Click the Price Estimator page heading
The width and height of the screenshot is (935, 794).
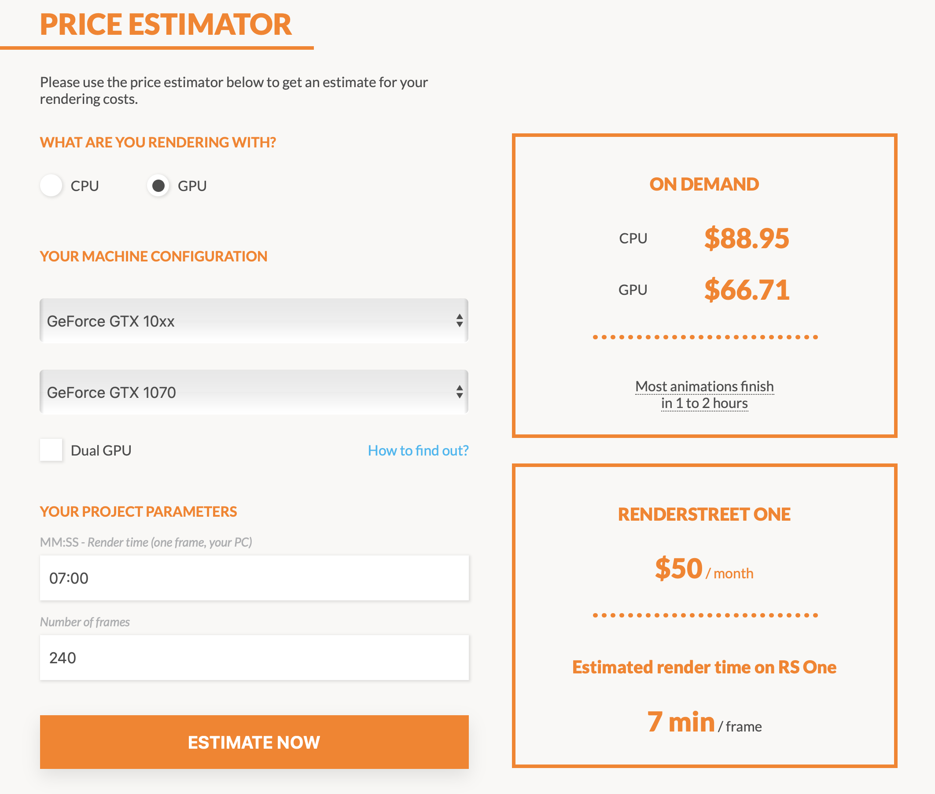pos(166,24)
